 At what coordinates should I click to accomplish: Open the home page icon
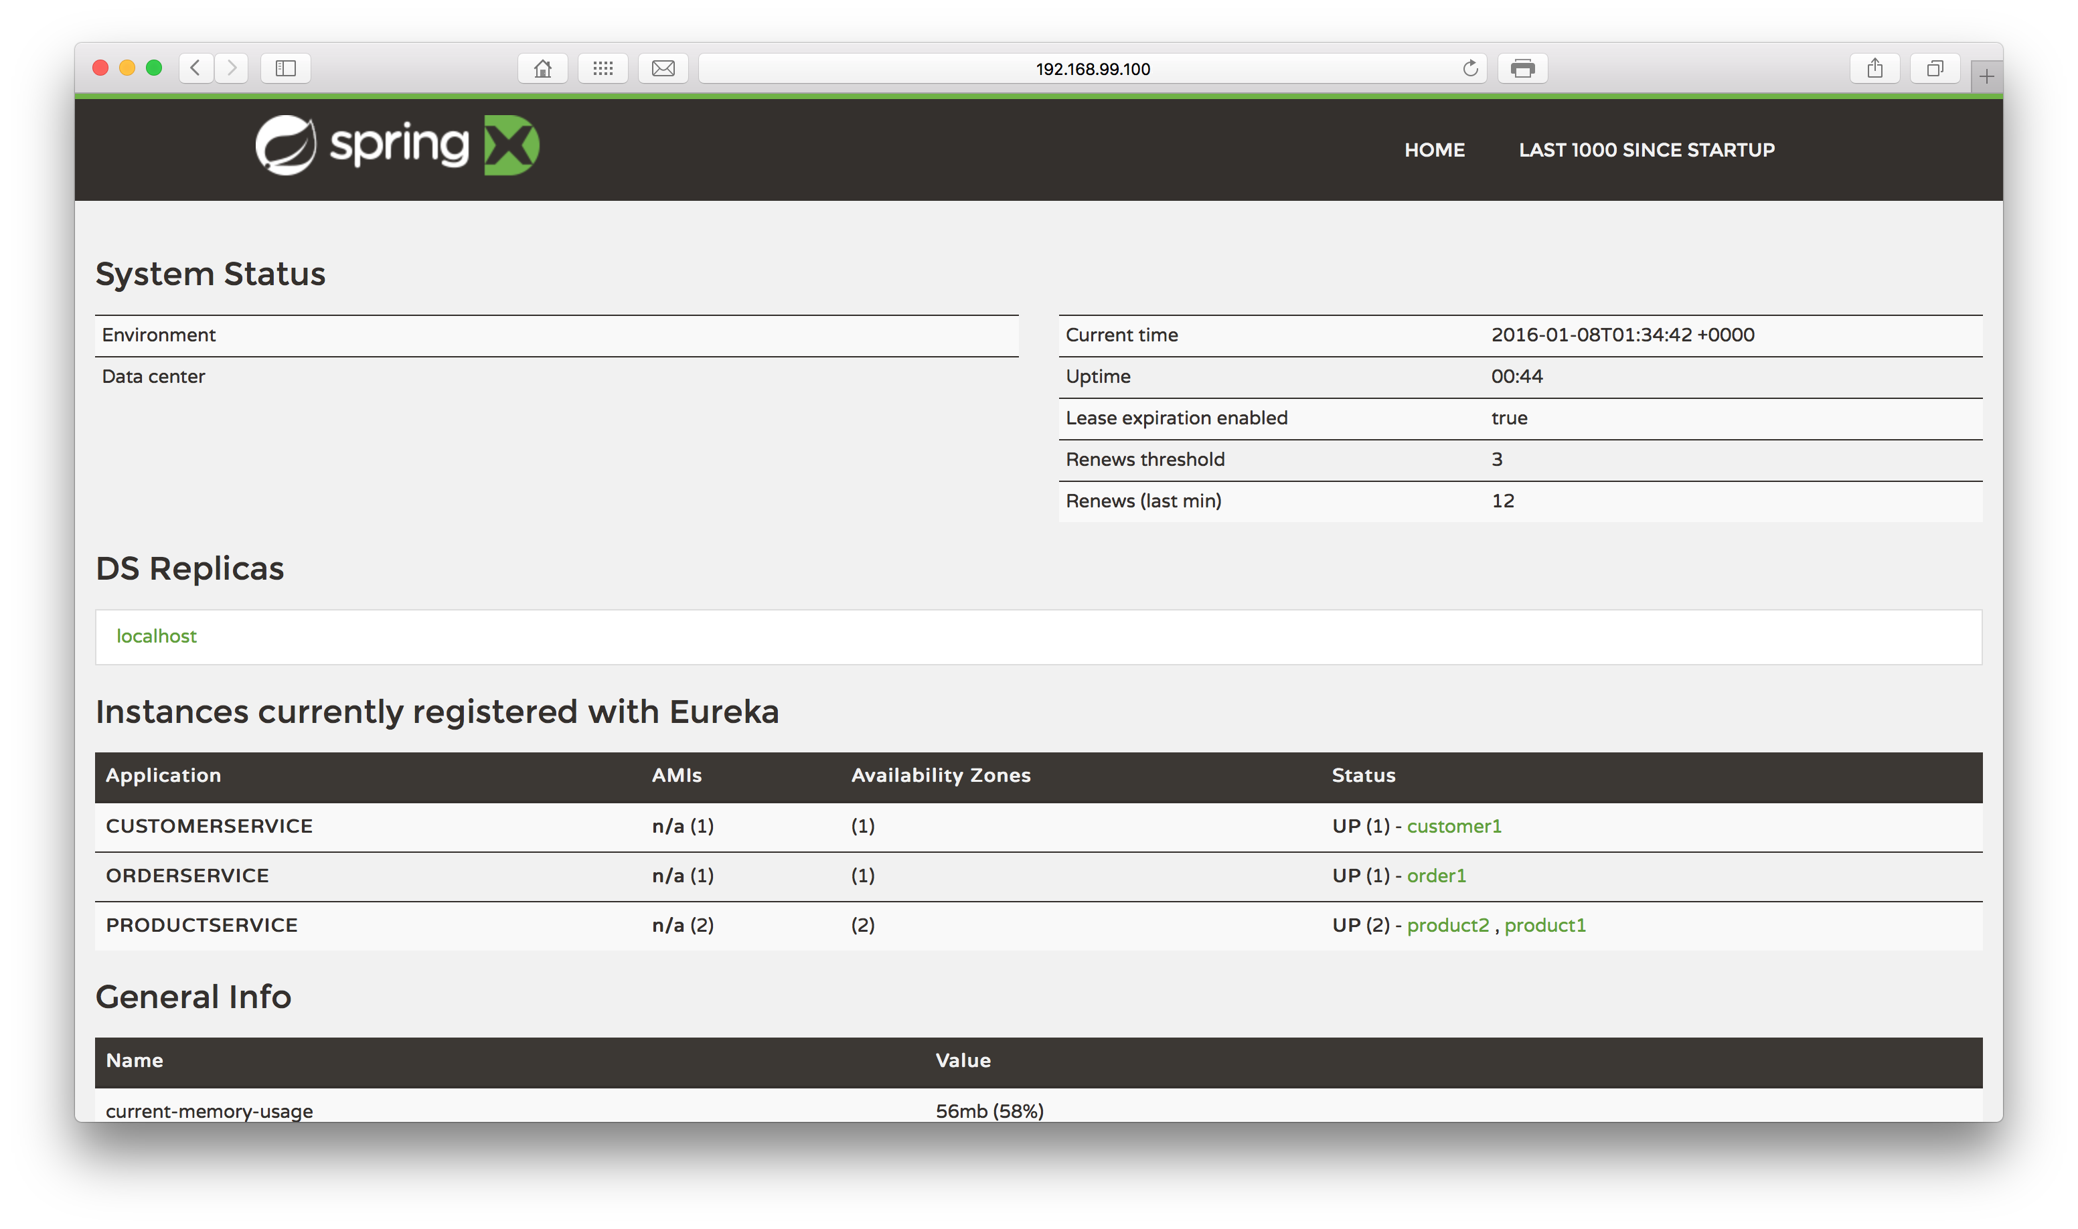click(542, 68)
